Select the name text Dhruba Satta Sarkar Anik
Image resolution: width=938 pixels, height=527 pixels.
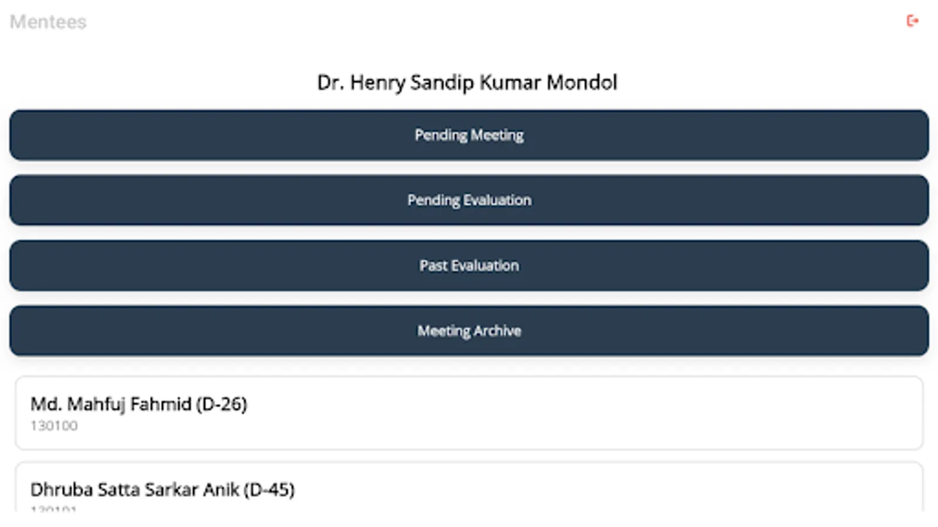tap(135, 490)
